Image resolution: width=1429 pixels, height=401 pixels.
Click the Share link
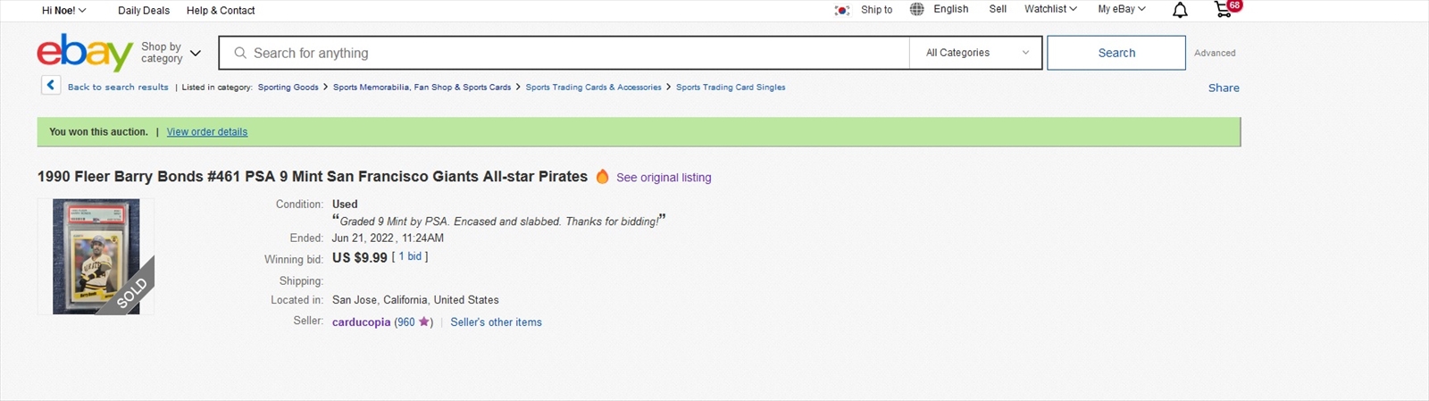click(x=1224, y=88)
